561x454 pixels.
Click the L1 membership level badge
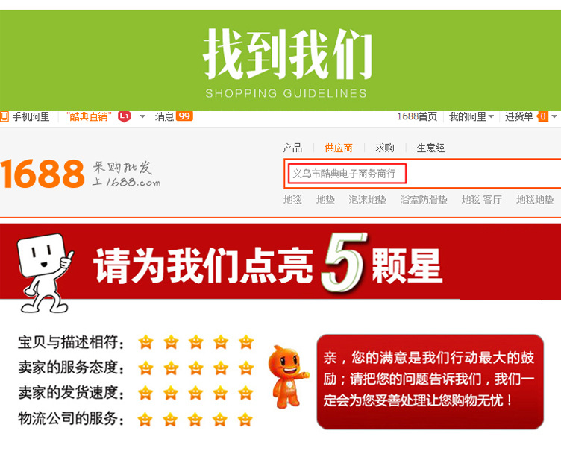[124, 116]
